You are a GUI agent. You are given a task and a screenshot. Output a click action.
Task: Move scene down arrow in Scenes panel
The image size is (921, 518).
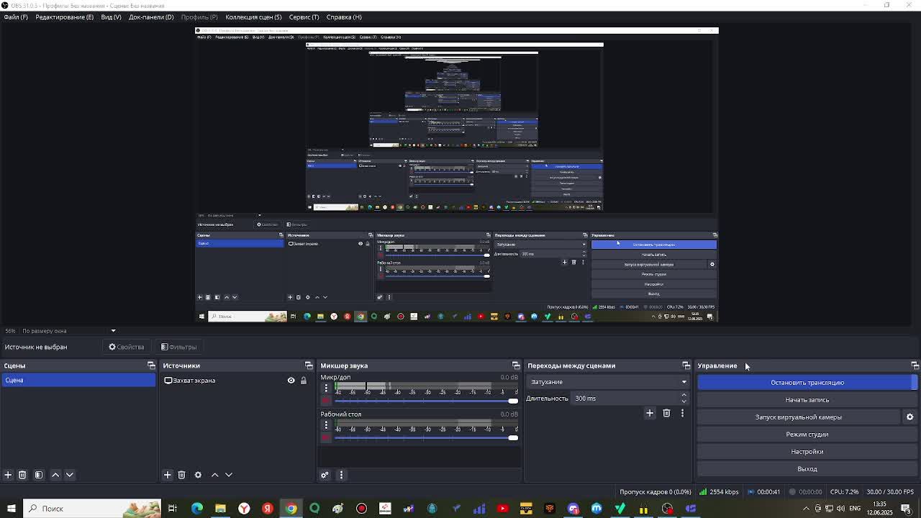70,475
